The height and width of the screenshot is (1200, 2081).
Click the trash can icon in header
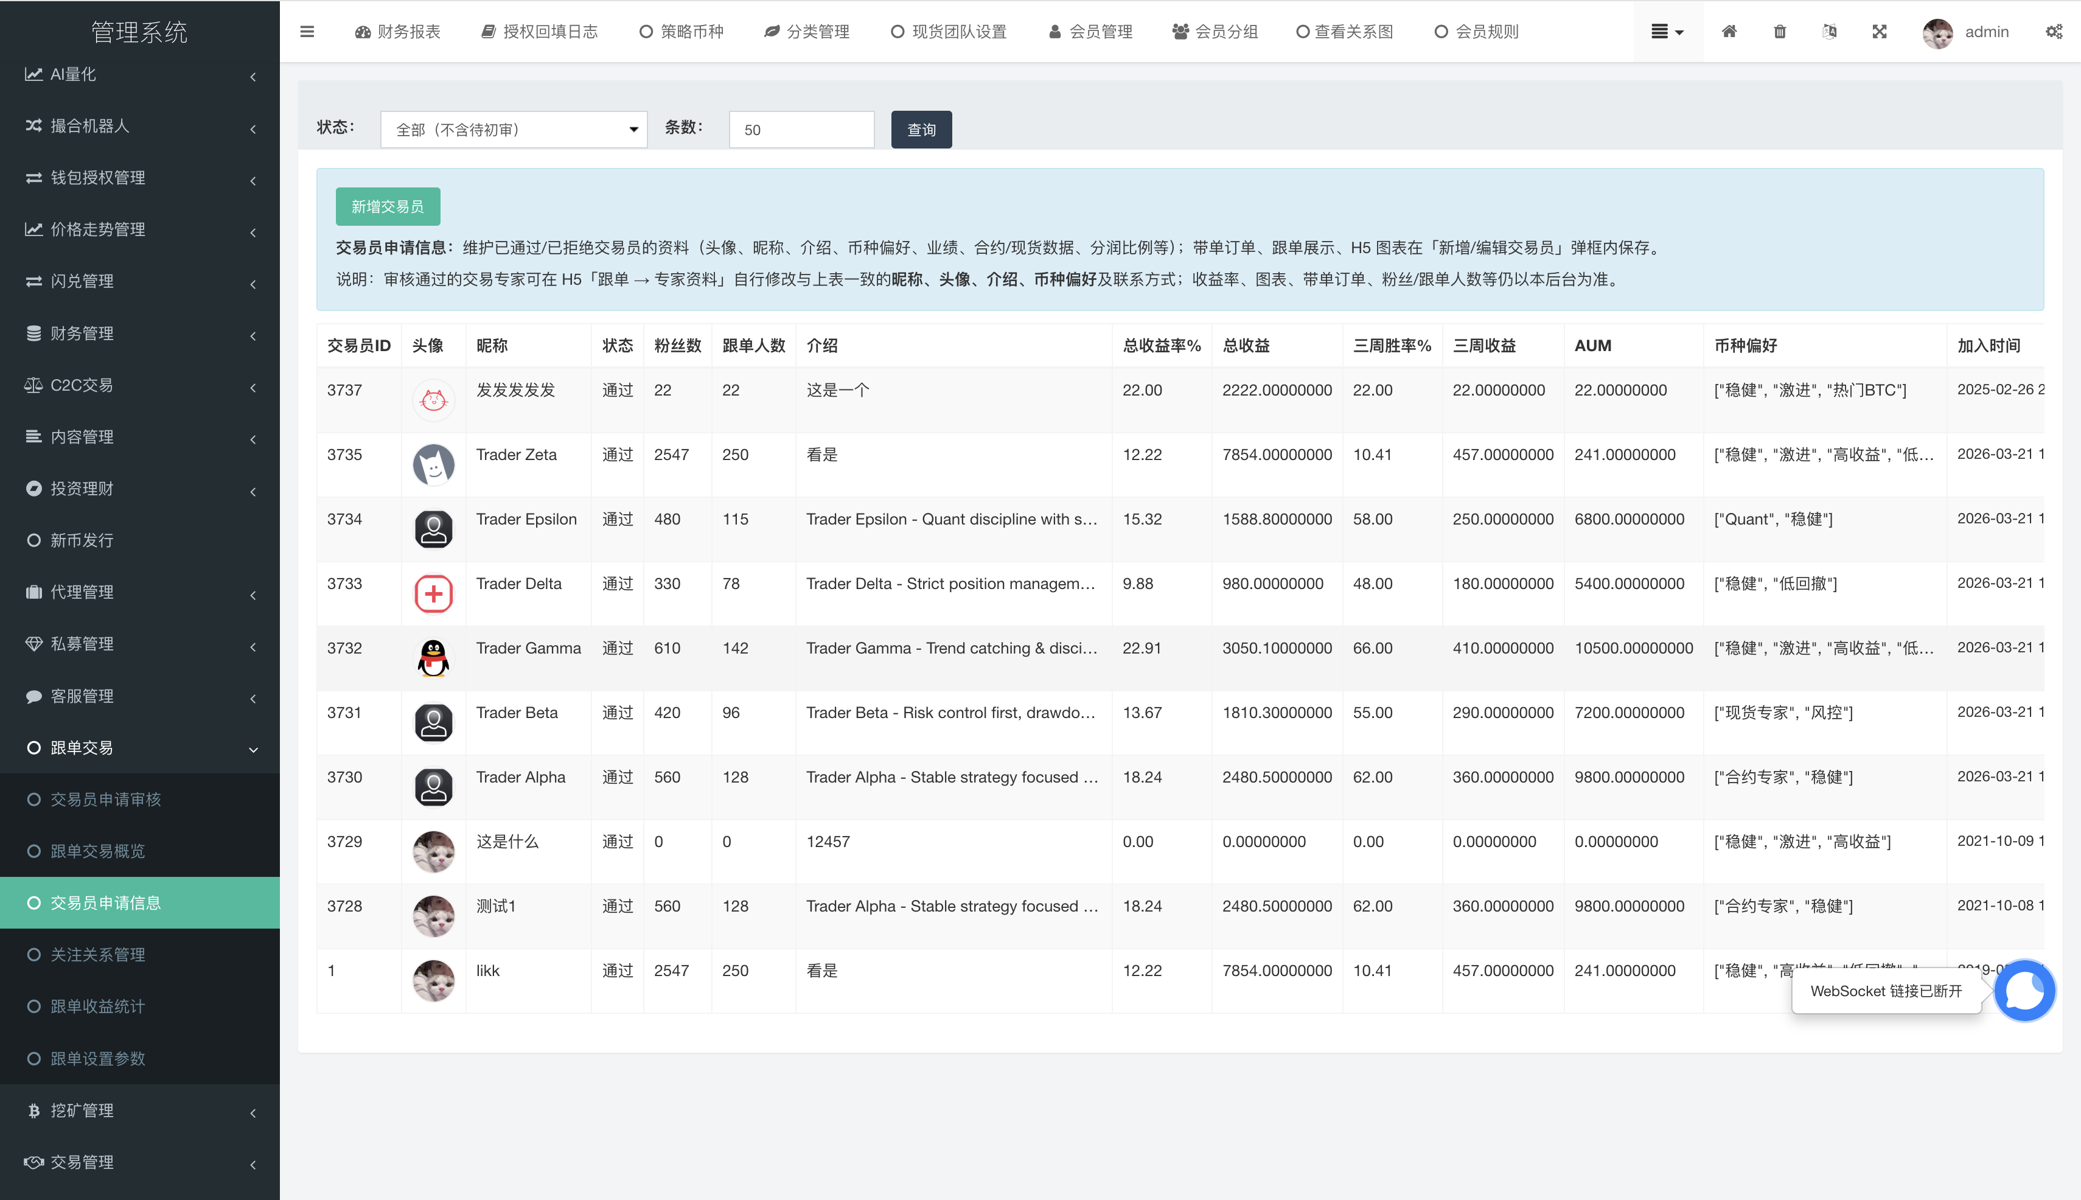1779,31
